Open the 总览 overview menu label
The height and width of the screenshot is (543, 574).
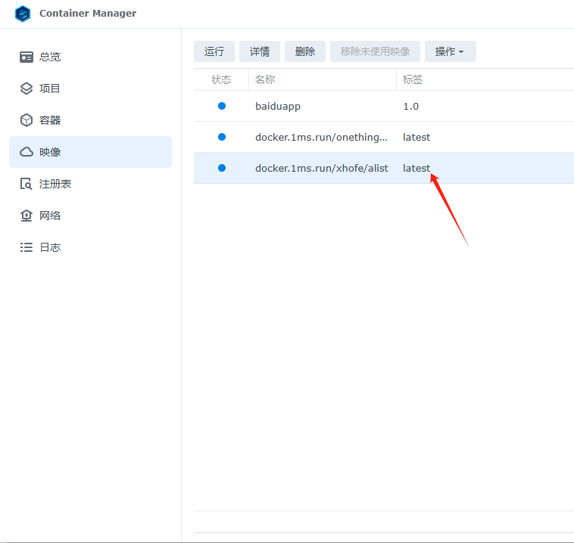(50, 57)
